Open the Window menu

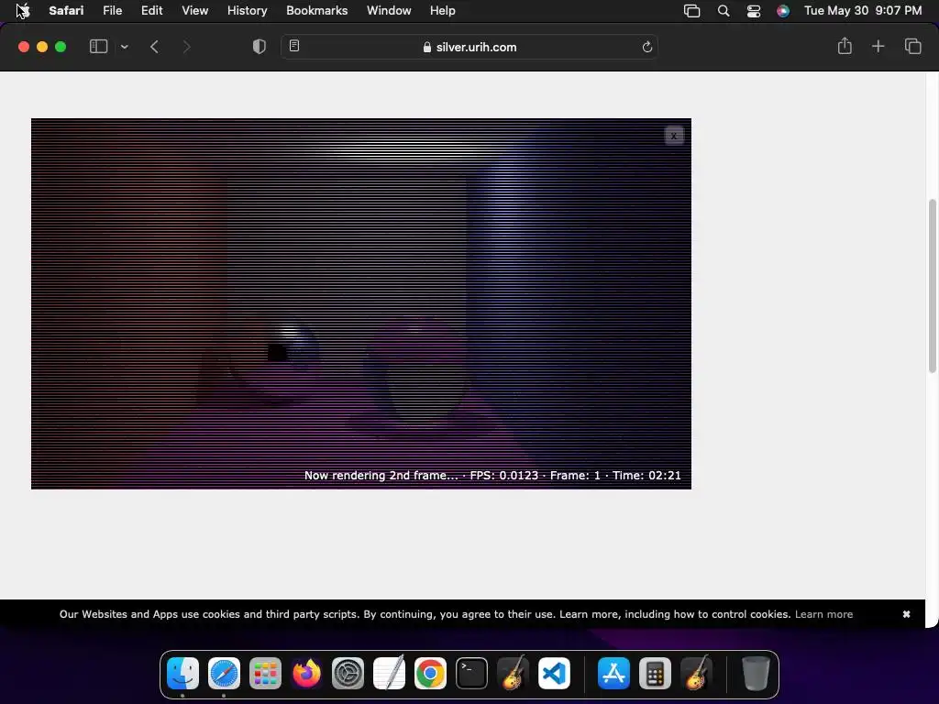[389, 10]
